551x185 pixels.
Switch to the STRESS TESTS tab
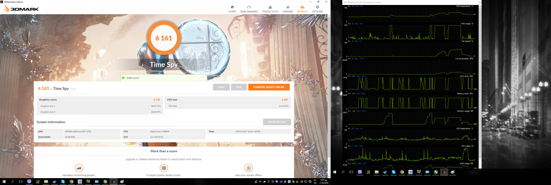tap(270, 9)
